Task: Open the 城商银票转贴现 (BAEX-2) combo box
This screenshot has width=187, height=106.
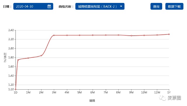Action: pos(100,6)
